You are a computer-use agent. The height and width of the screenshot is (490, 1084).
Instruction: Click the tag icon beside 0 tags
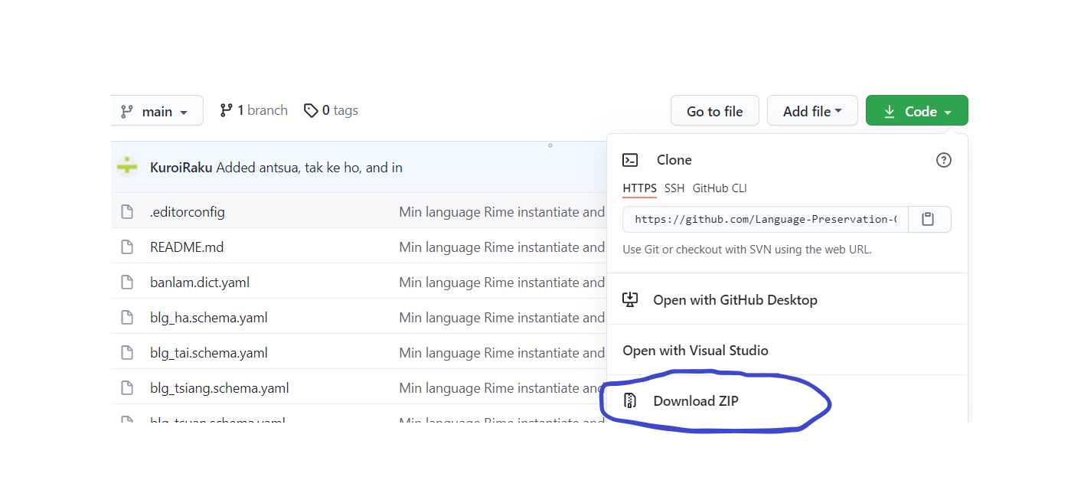click(x=311, y=111)
